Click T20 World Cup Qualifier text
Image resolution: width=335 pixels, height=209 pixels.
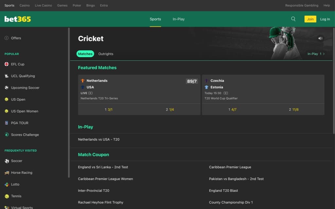click(221, 98)
